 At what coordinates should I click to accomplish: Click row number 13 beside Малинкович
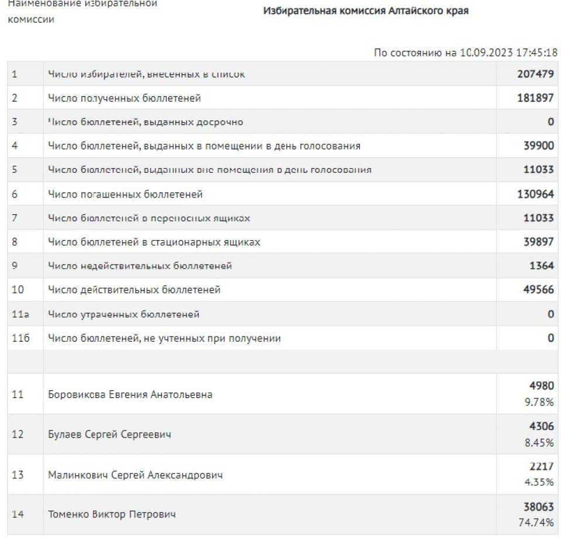[x=18, y=475]
